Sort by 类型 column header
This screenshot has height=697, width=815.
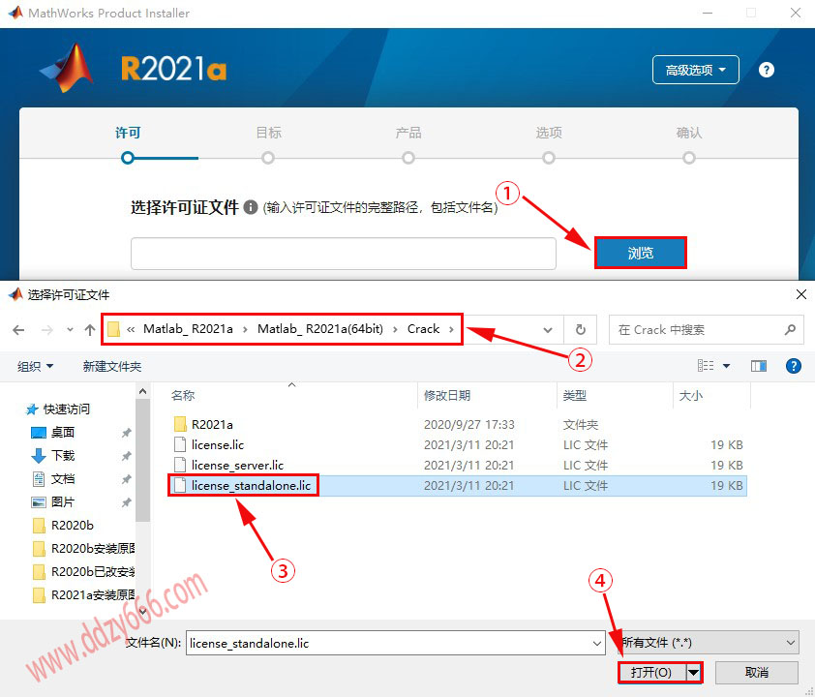[x=574, y=396]
